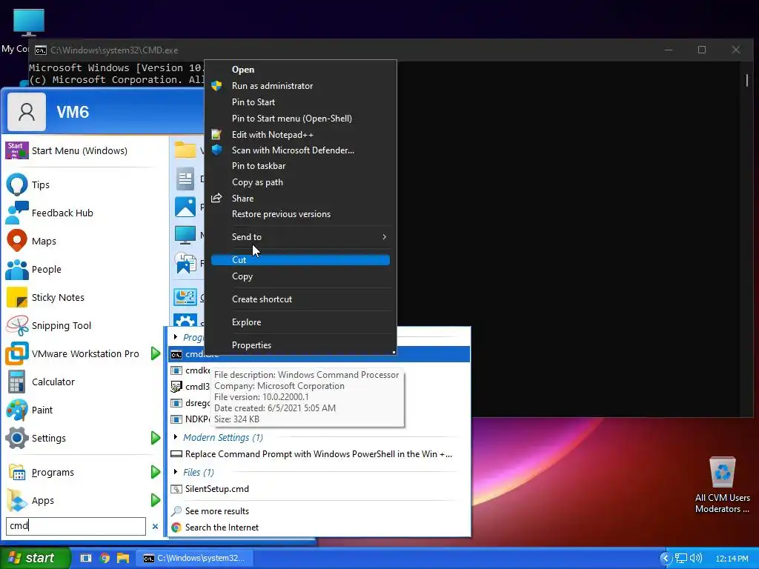Click the network tray icon
Screen dimensions: 759x569
point(681,559)
